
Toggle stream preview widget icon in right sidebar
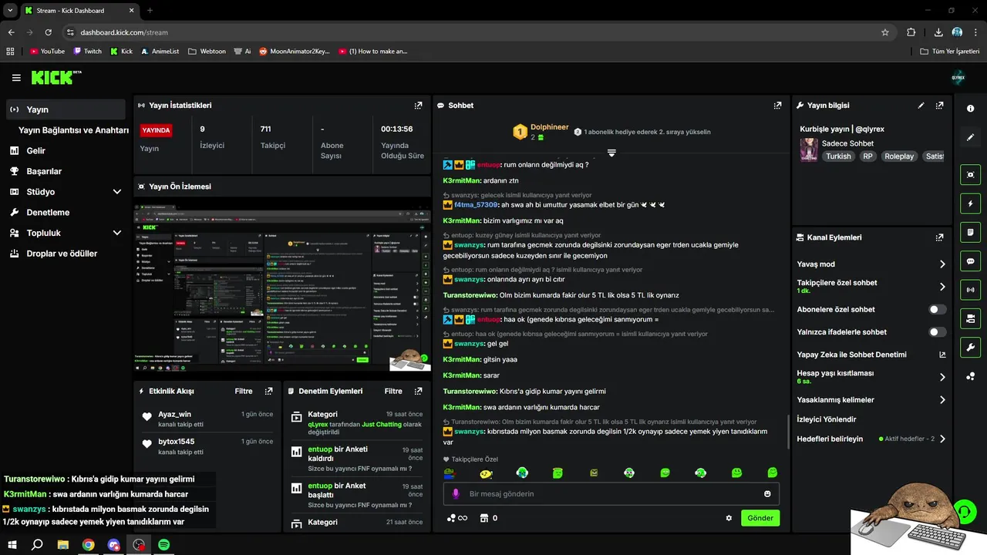pos(970,175)
